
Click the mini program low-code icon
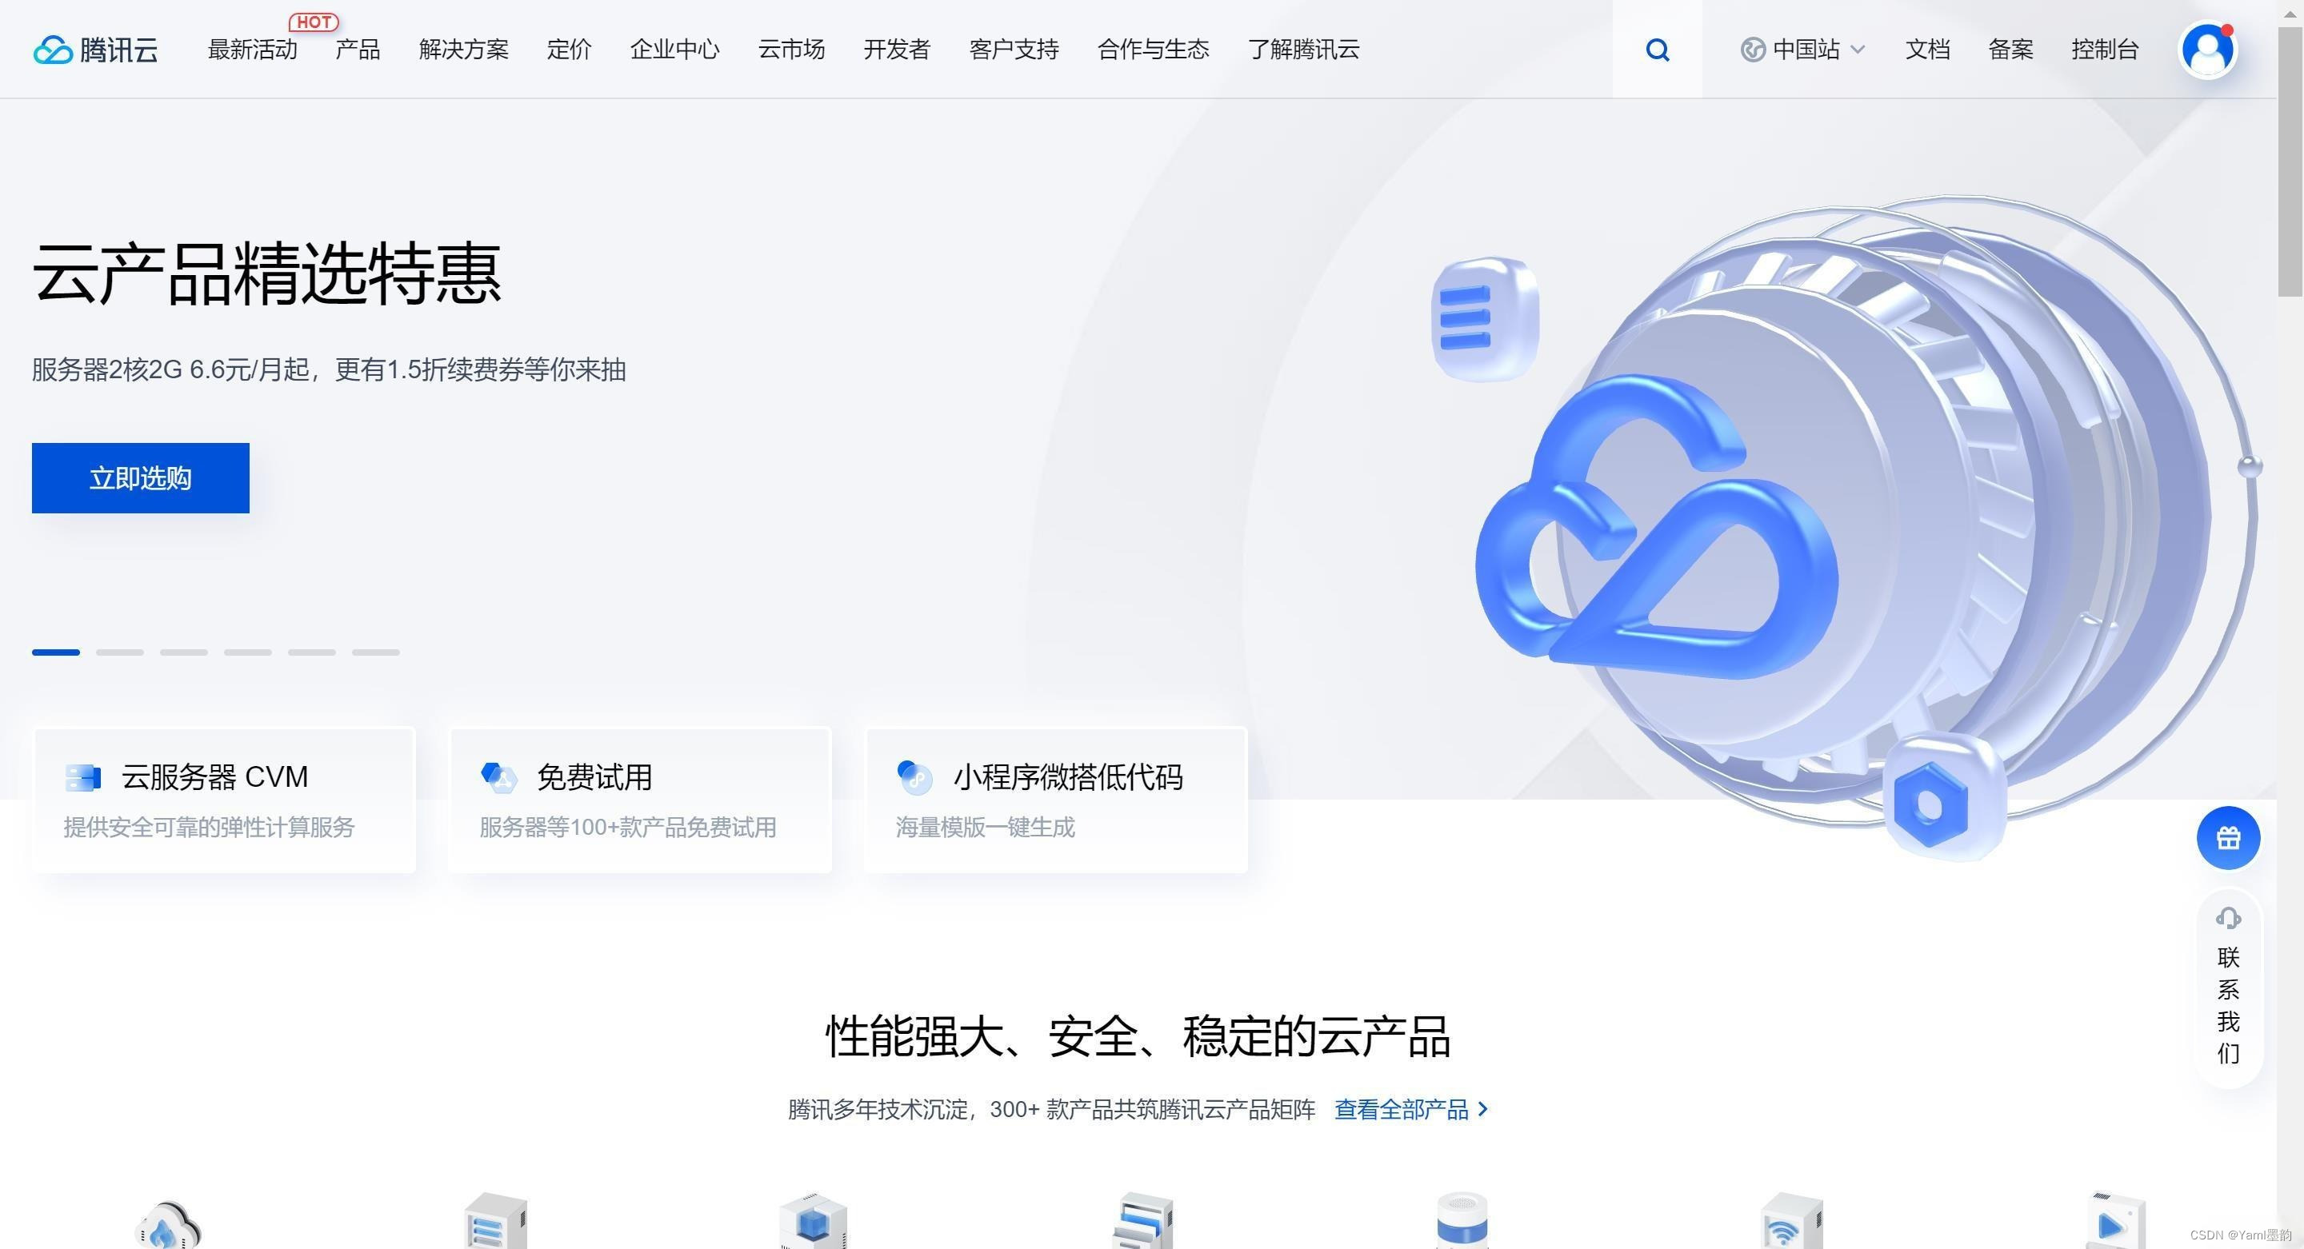click(914, 777)
